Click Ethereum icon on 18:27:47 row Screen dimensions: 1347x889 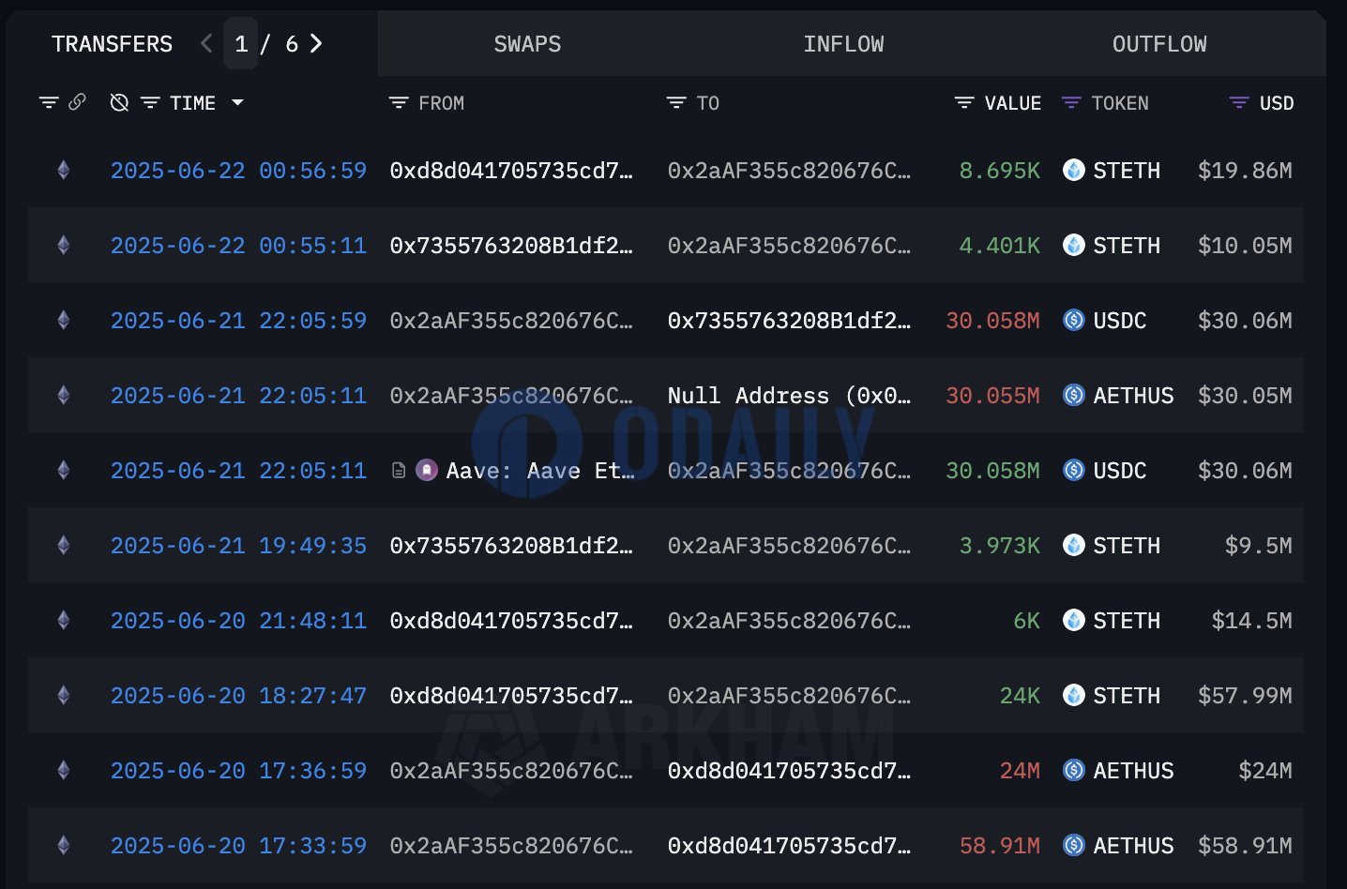pos(64,695)
